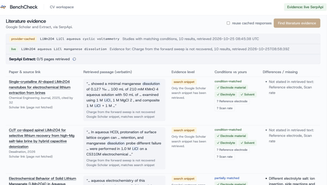Click partially matched label in third row
This screenshot has height=185, width=327.
(227, 178)
